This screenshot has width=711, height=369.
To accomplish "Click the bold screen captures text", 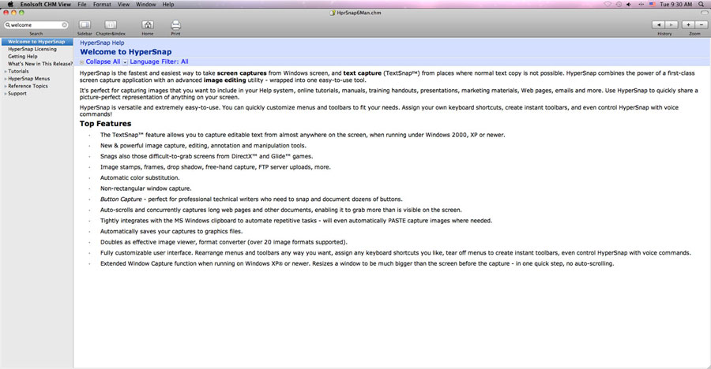I will tap(242, 73).
